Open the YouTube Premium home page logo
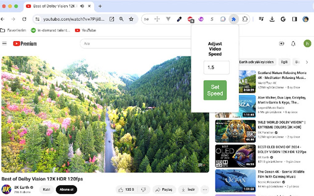Image resolution: width=314 pixels, height=196 pixels. coord(24,43)
